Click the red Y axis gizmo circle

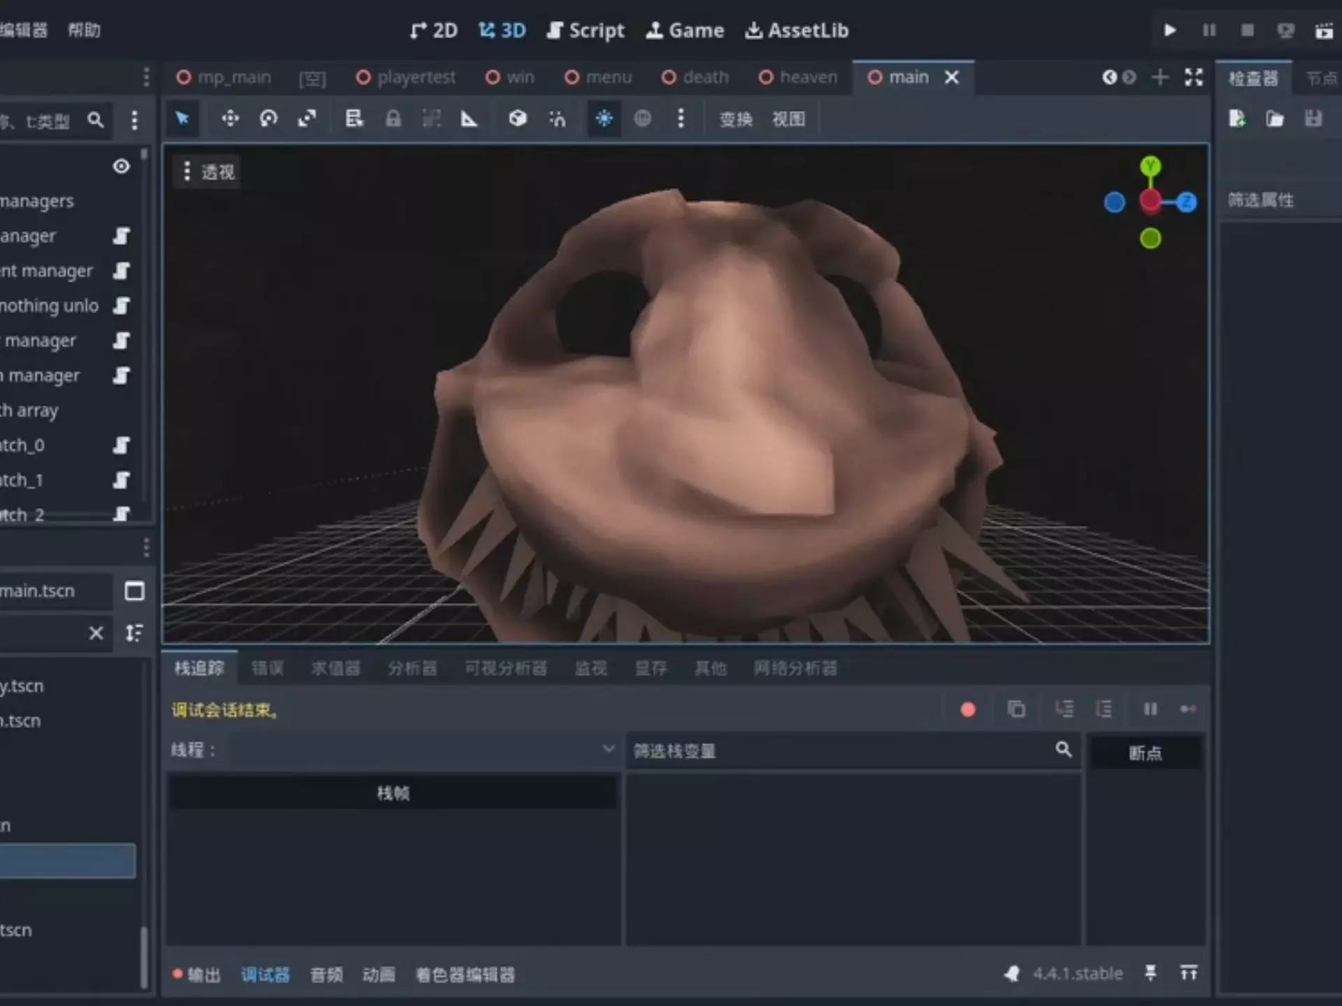(1150, 203)
